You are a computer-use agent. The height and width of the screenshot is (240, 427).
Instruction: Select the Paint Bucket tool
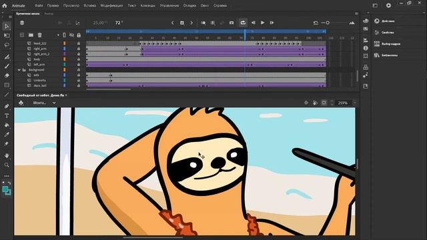tap(7, 125)
